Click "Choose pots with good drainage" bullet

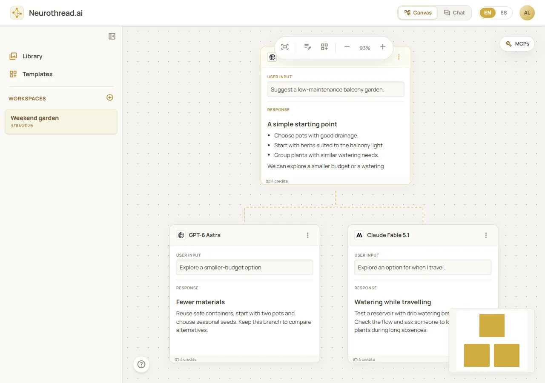316,135
